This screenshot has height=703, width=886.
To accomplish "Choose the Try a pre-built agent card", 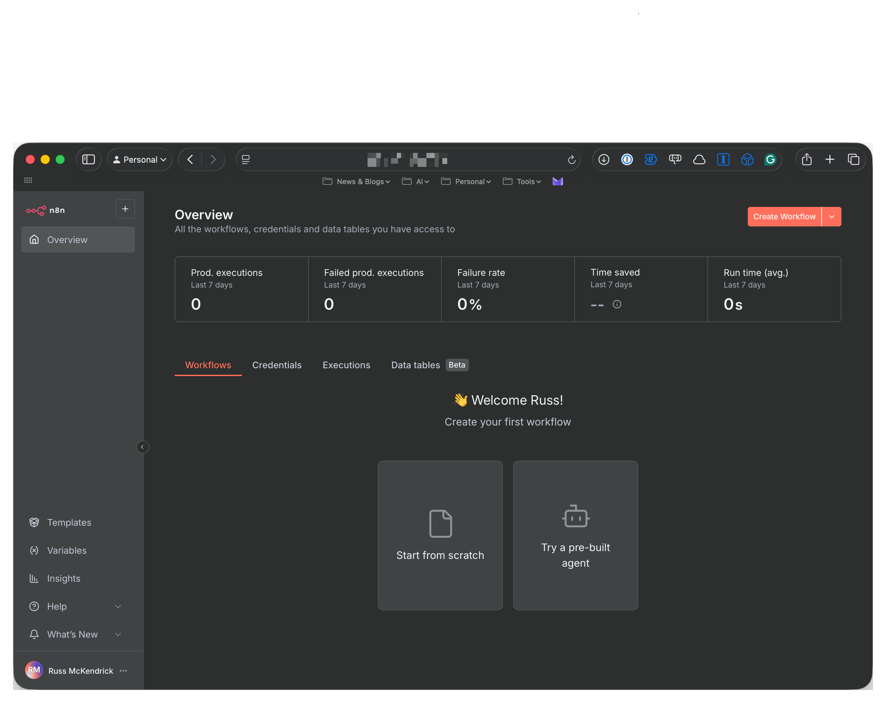I will tap(575, 535).
